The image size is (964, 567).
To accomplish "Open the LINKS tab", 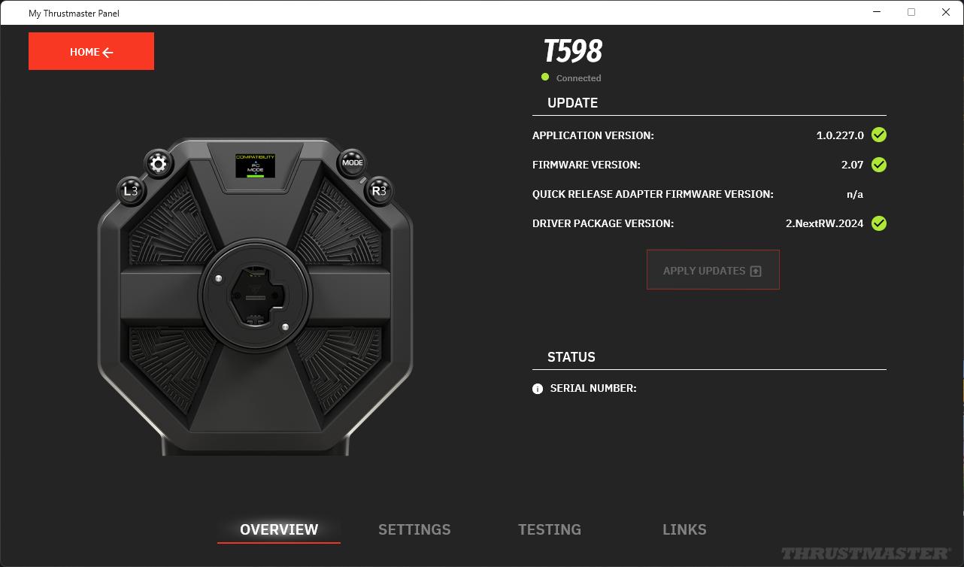I will (x=684, y=529).
